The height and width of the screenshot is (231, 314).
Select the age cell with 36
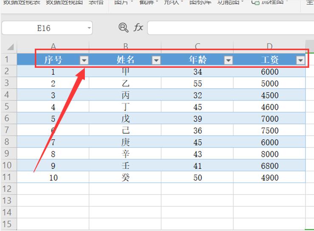pyautogui.click(x=197, y=130)
